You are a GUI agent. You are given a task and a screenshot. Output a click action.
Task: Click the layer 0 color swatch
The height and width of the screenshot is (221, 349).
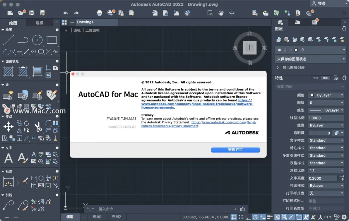pyautogui.click(x=296, y=50)
